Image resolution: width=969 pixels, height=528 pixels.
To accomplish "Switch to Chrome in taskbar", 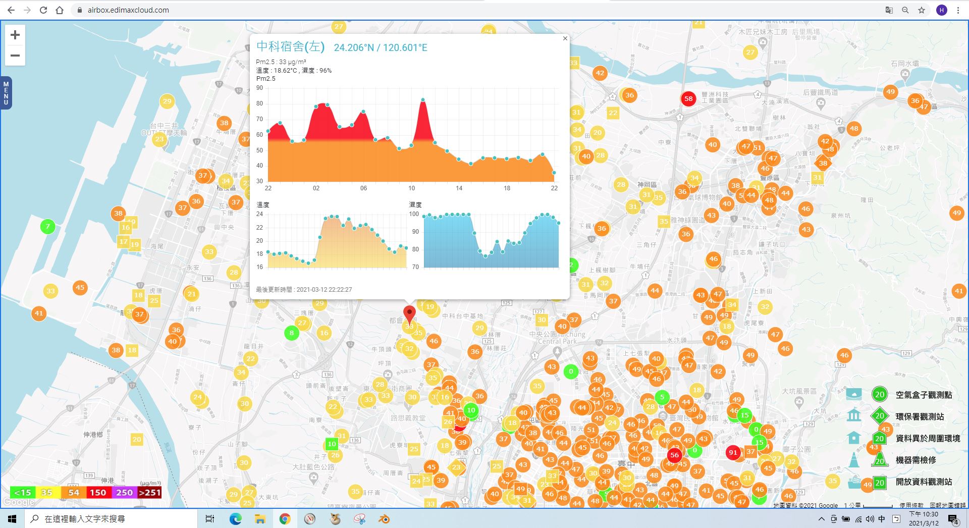I will [285, 518].
